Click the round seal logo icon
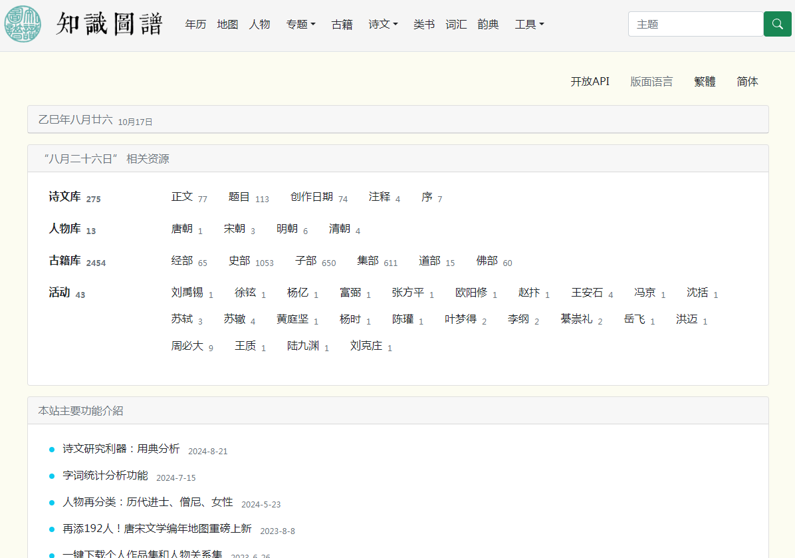795x558 pixels. [x=23, y=24]
